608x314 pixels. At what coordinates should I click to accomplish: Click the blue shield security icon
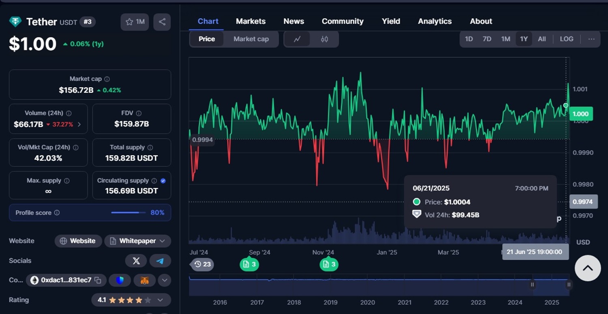pyautogui.click(x=120, y=280)
